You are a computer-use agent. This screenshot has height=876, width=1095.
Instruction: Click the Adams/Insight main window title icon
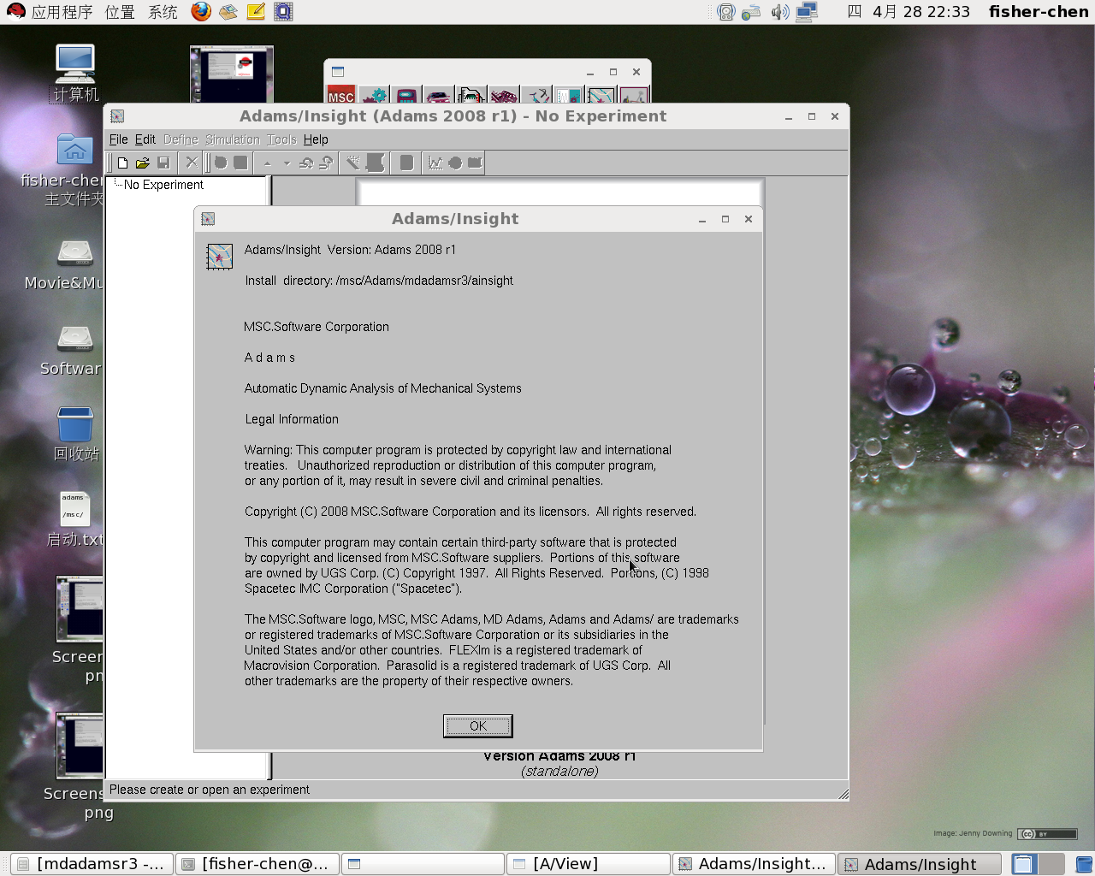(118, 116)
